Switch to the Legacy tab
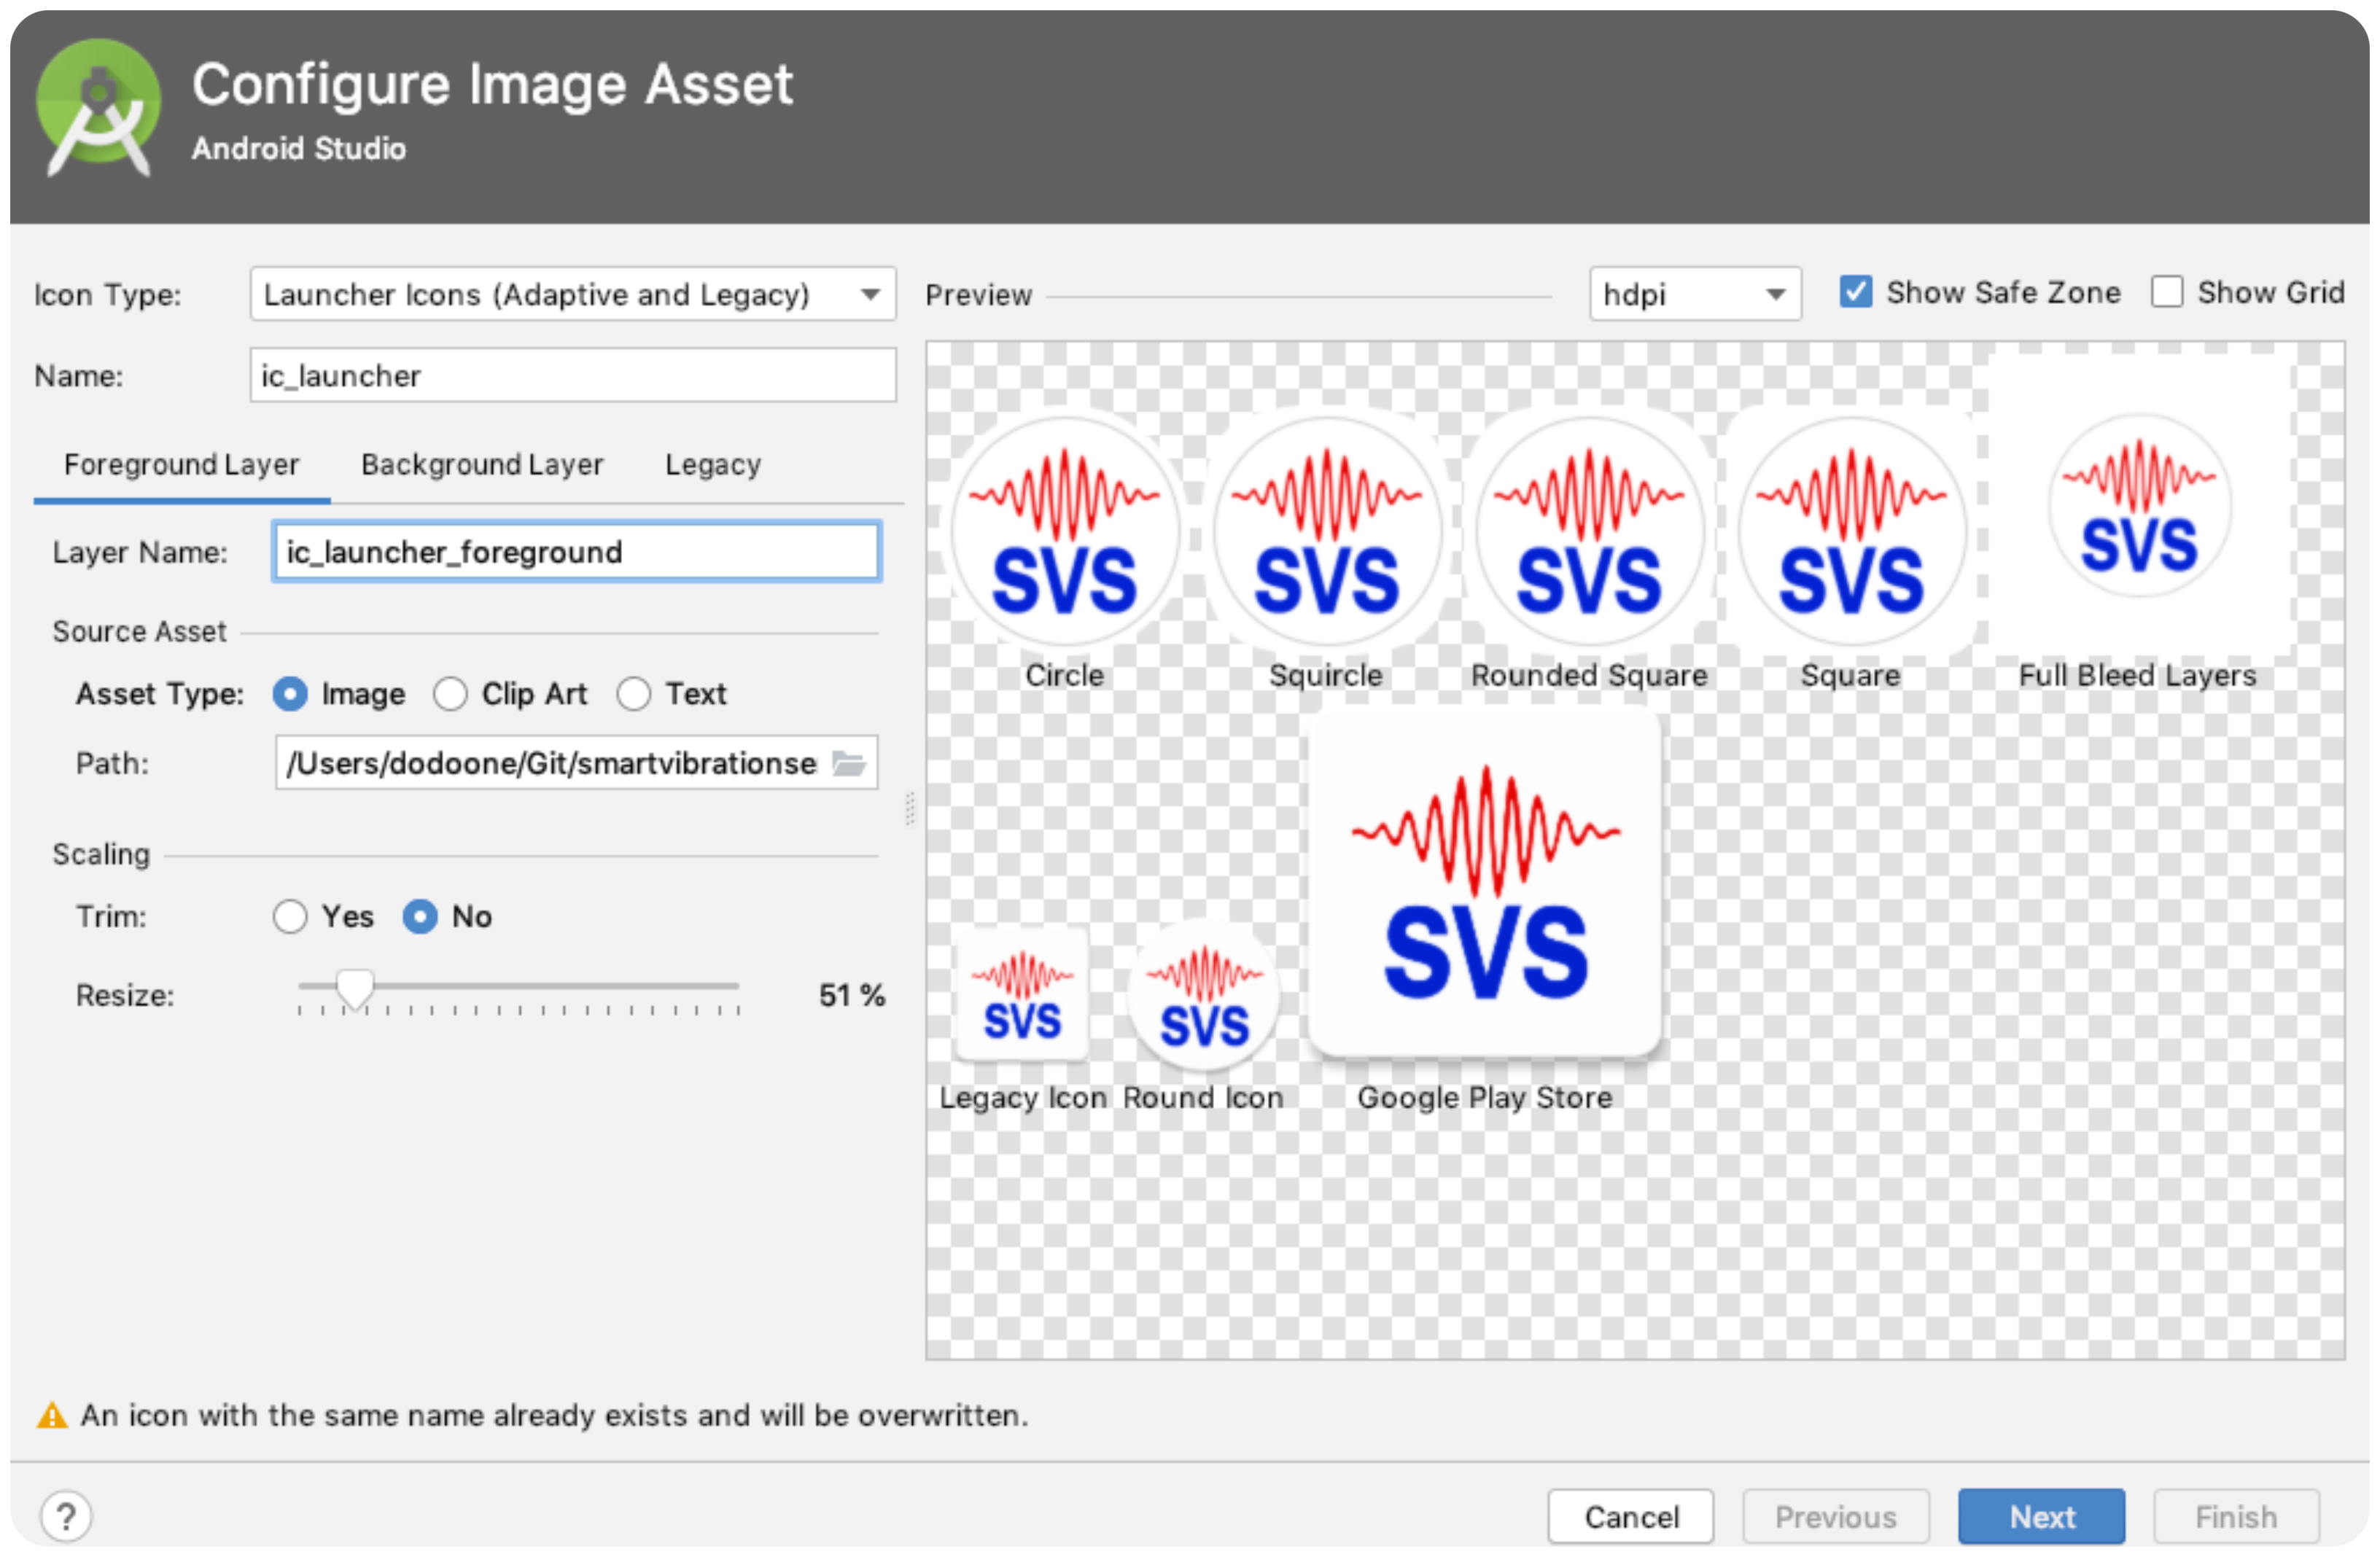Image resolution: width=2380 pixels, height=1557 pixels. [713, 465]
